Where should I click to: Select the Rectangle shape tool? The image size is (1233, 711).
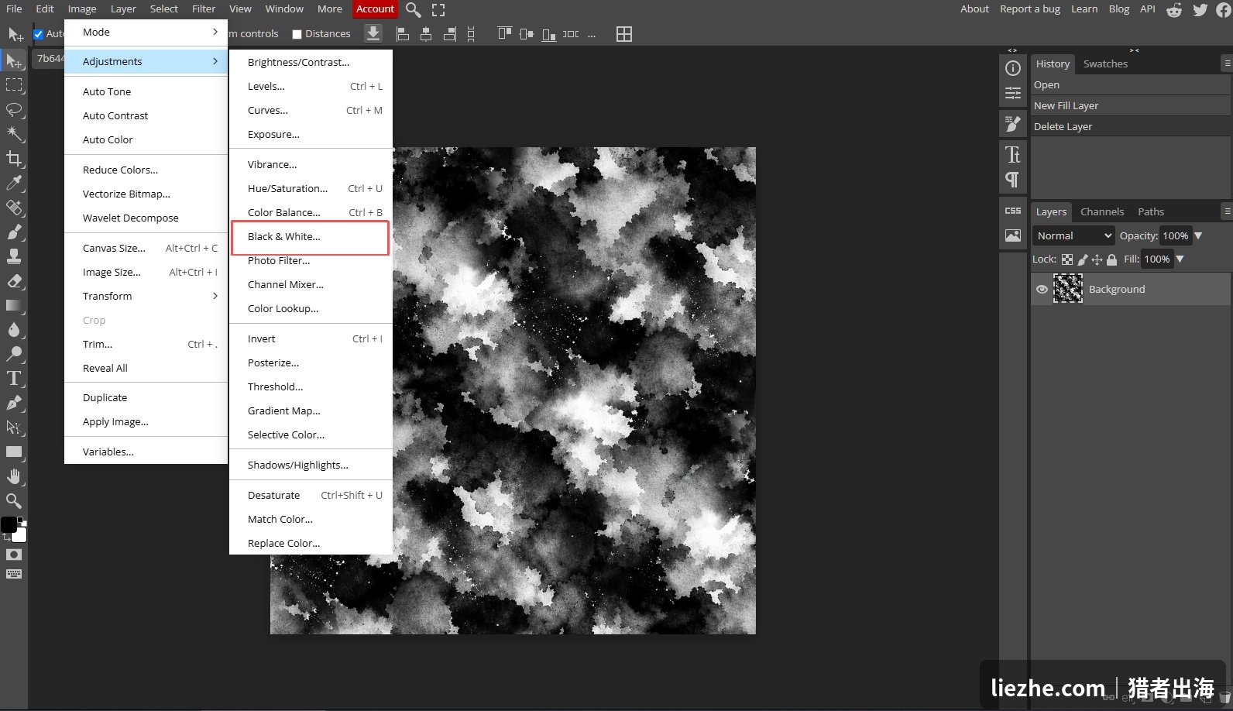click(14, 452)
